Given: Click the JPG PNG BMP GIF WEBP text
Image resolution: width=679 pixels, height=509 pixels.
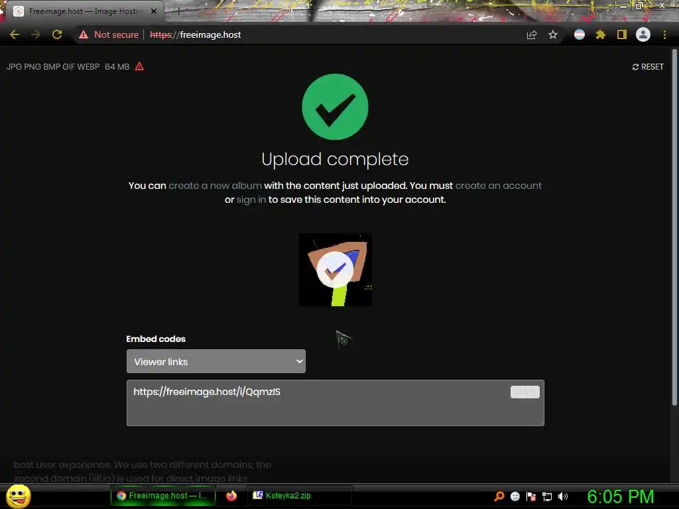Looking at the screenshot, I should coord(53,67).
